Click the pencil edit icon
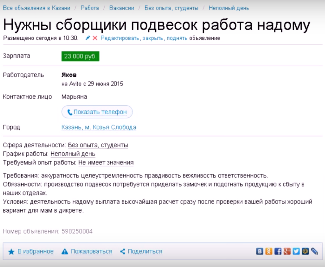This screenshot has width=325, height=267. 88,38
